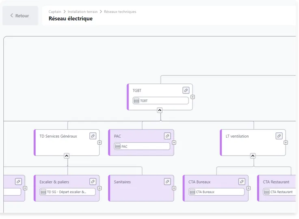Collapse the TD Services Généraux branch
Screen dimensions: 299x219
67,156
